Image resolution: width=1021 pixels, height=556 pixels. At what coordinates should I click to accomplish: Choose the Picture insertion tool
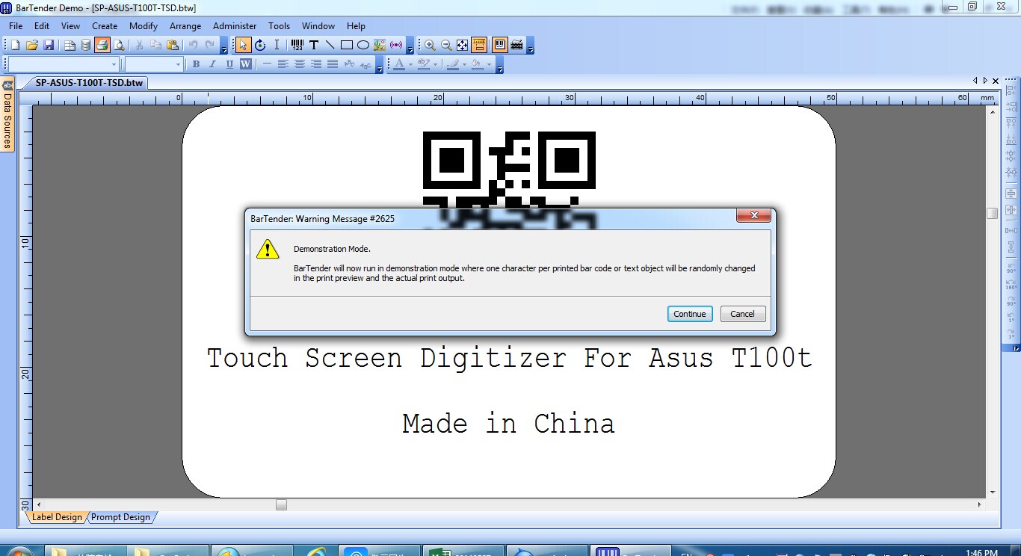tap(380, 46)
